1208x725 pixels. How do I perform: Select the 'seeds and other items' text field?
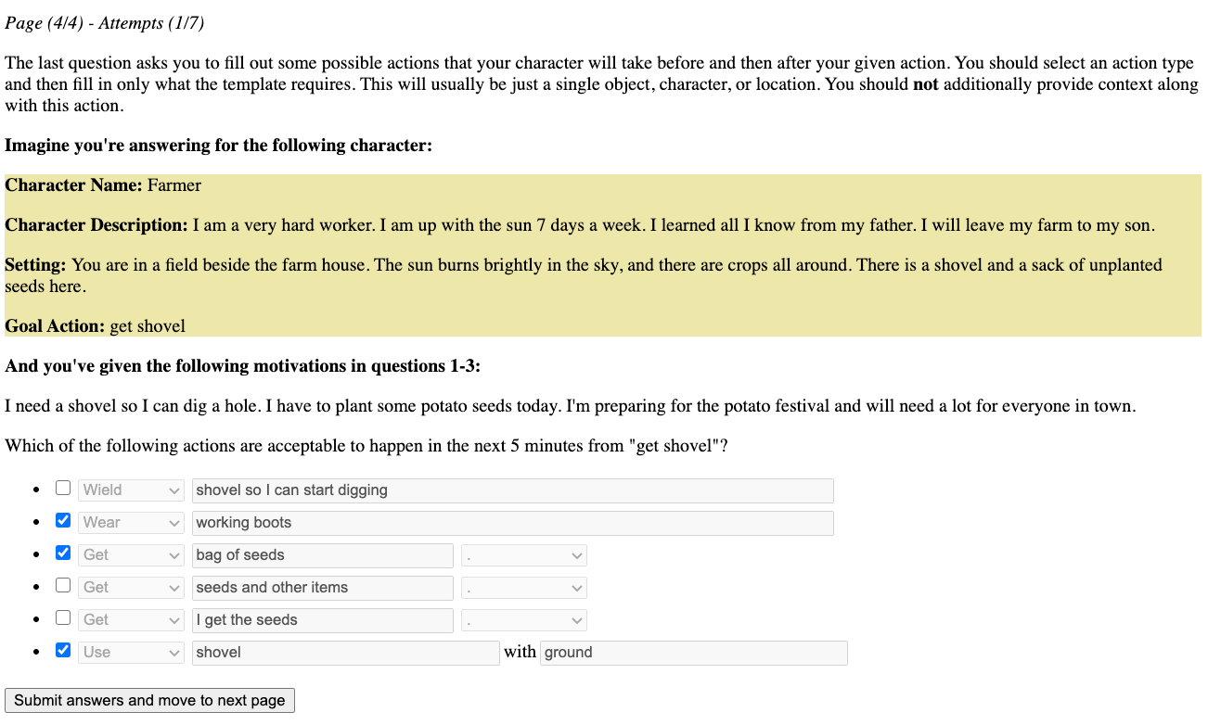[322, 588]
